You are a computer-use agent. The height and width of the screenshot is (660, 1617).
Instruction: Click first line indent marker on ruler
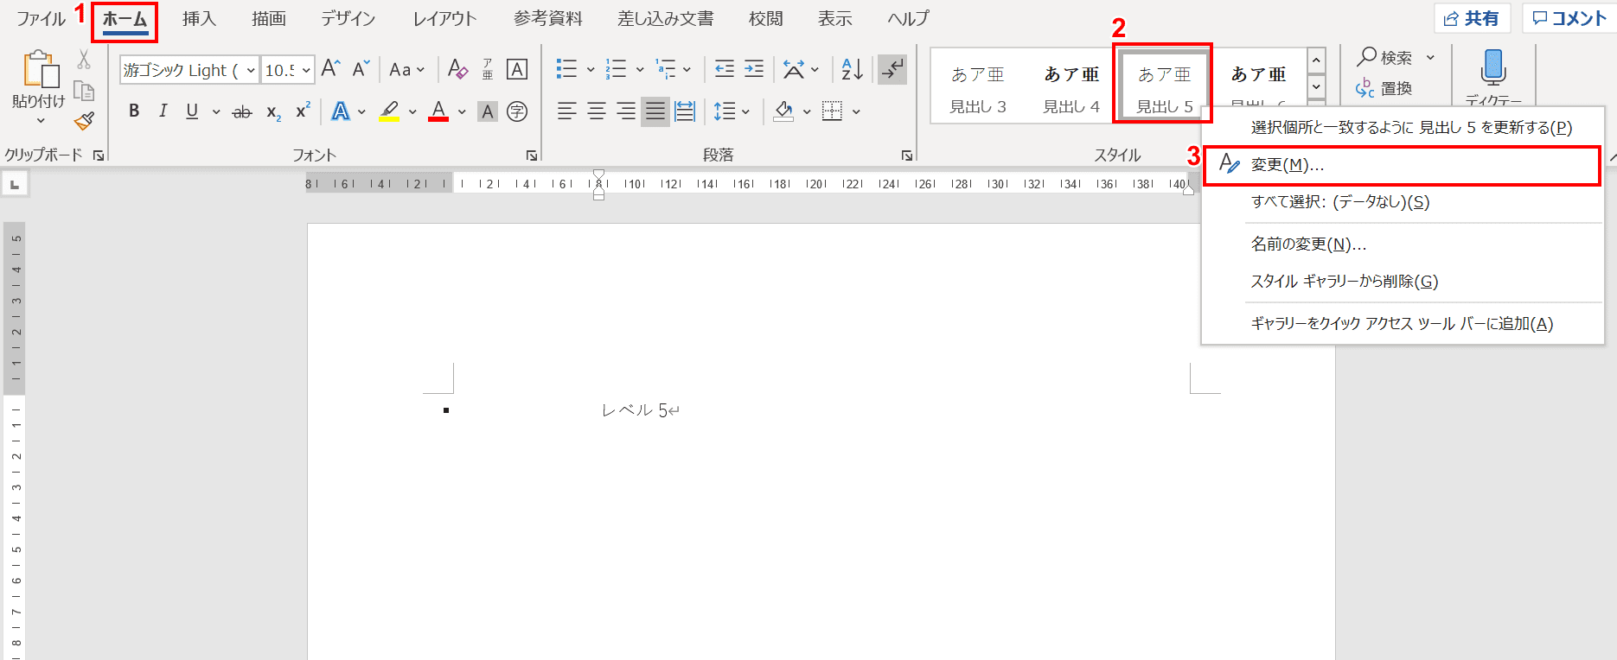(x=598, y=175)
